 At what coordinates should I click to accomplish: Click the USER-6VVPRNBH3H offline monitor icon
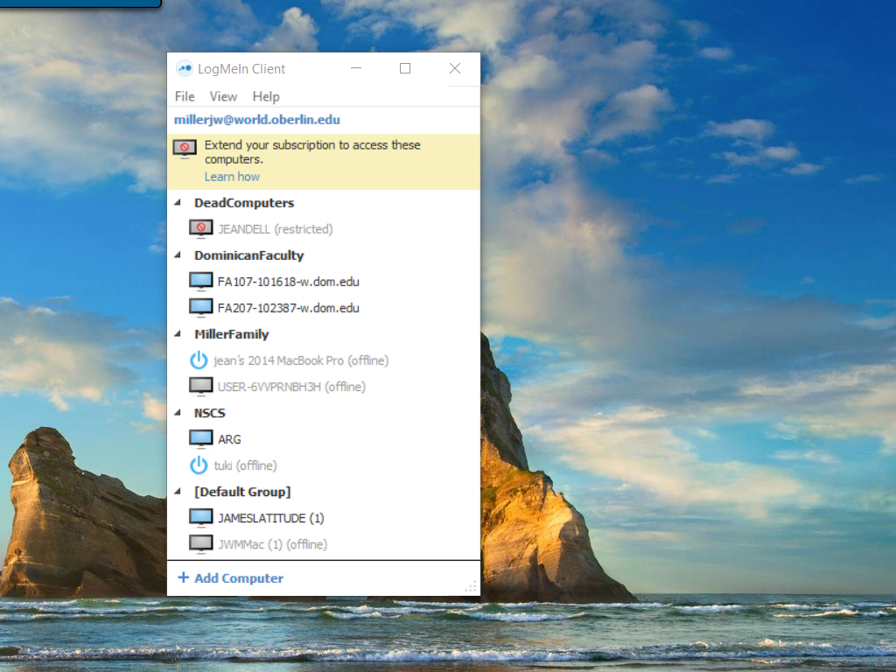pyautogui.click(x=200, y=387)
